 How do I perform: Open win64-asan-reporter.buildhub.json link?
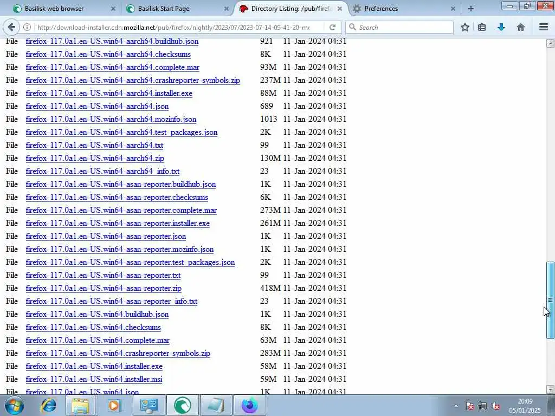coord(121,184)
